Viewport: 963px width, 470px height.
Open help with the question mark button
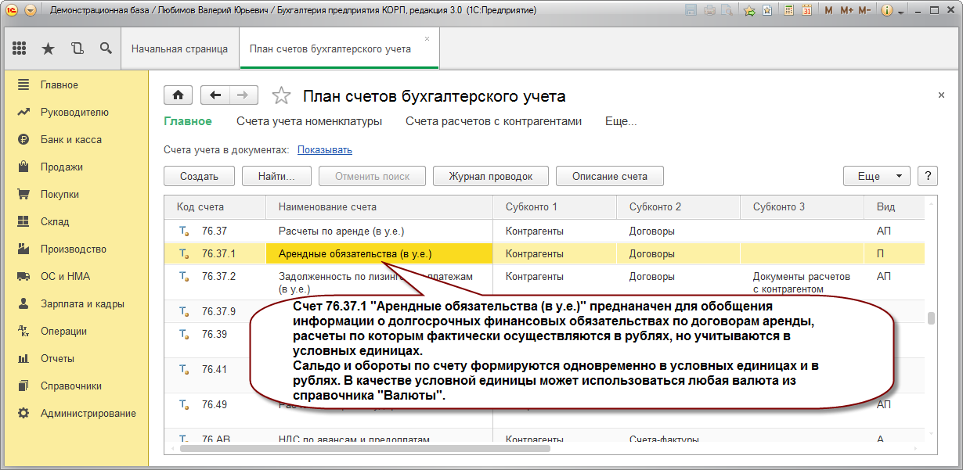tap(927, 176)
